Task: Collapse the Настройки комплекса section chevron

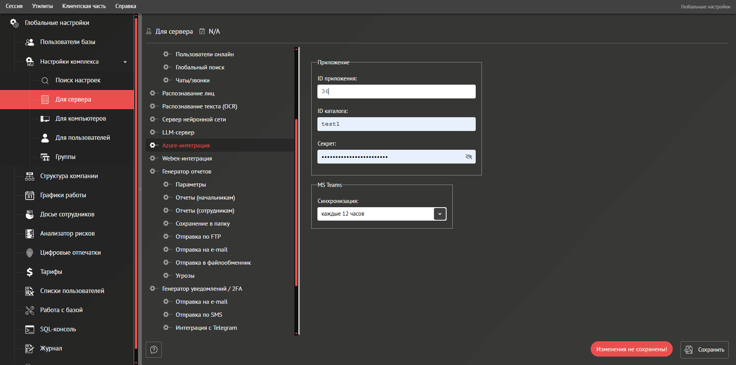Action: coord(125,62)
